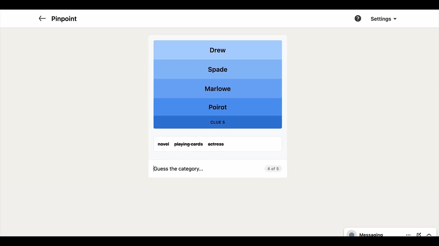Screen dimensions: 439x246
Task: Open the Settings dropdown
Action: pyautogui.click(x=383, y=19)
